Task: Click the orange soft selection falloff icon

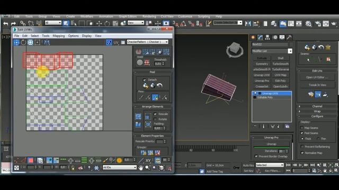Action: coord(119,160)
